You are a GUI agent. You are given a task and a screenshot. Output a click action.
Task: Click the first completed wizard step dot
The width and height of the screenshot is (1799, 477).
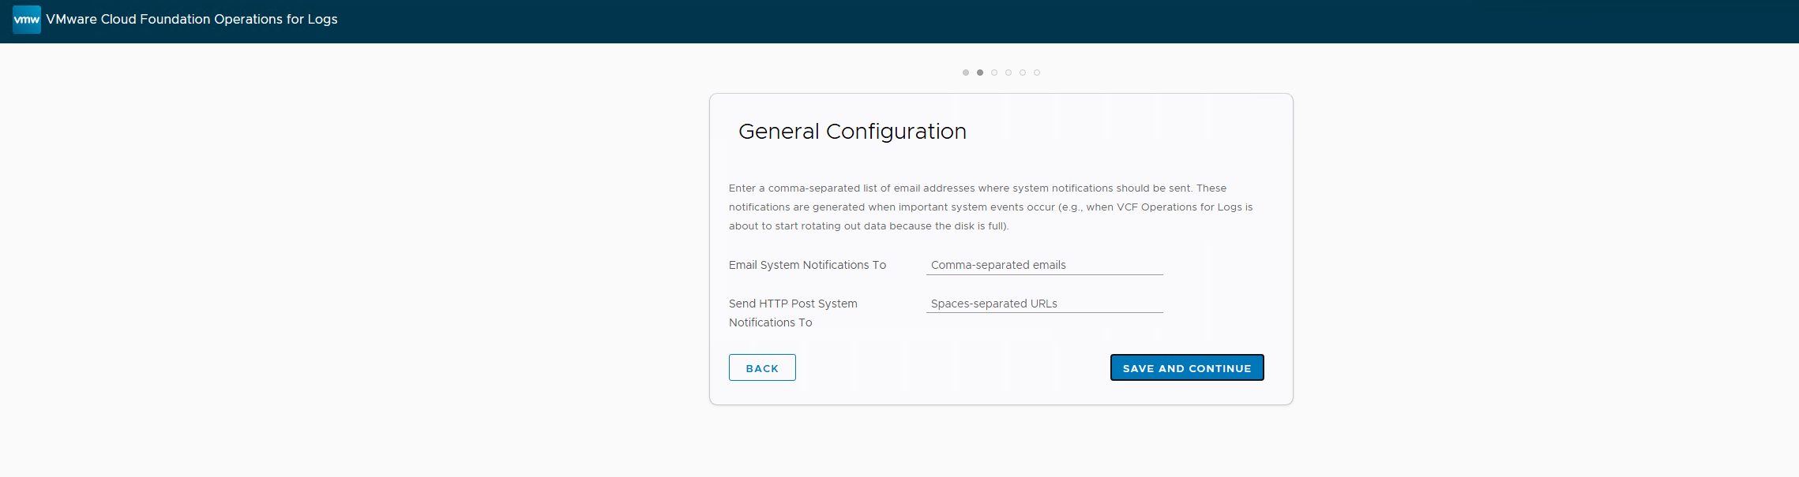pyautogui.click(x=965, y=73)
